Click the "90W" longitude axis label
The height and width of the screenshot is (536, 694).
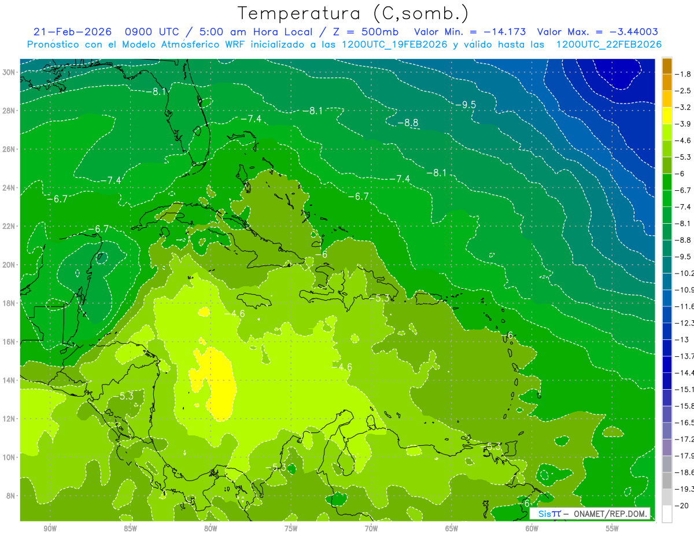coord(50,528)
